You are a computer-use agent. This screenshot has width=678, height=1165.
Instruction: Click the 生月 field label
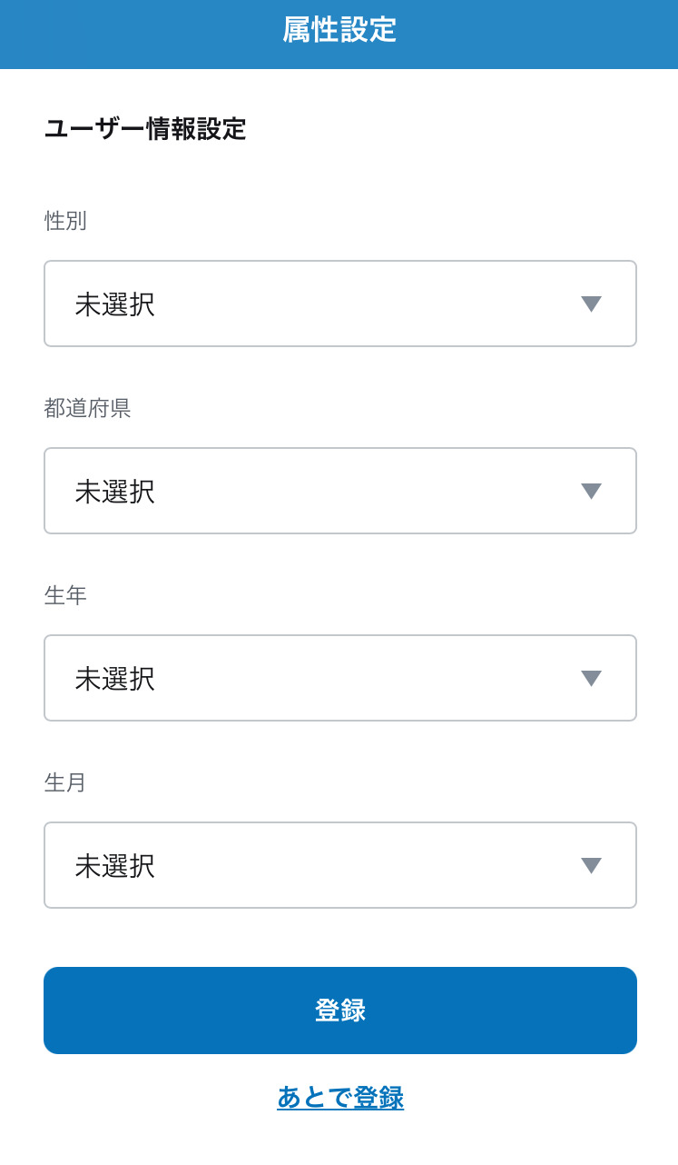(x=65, y=782)
